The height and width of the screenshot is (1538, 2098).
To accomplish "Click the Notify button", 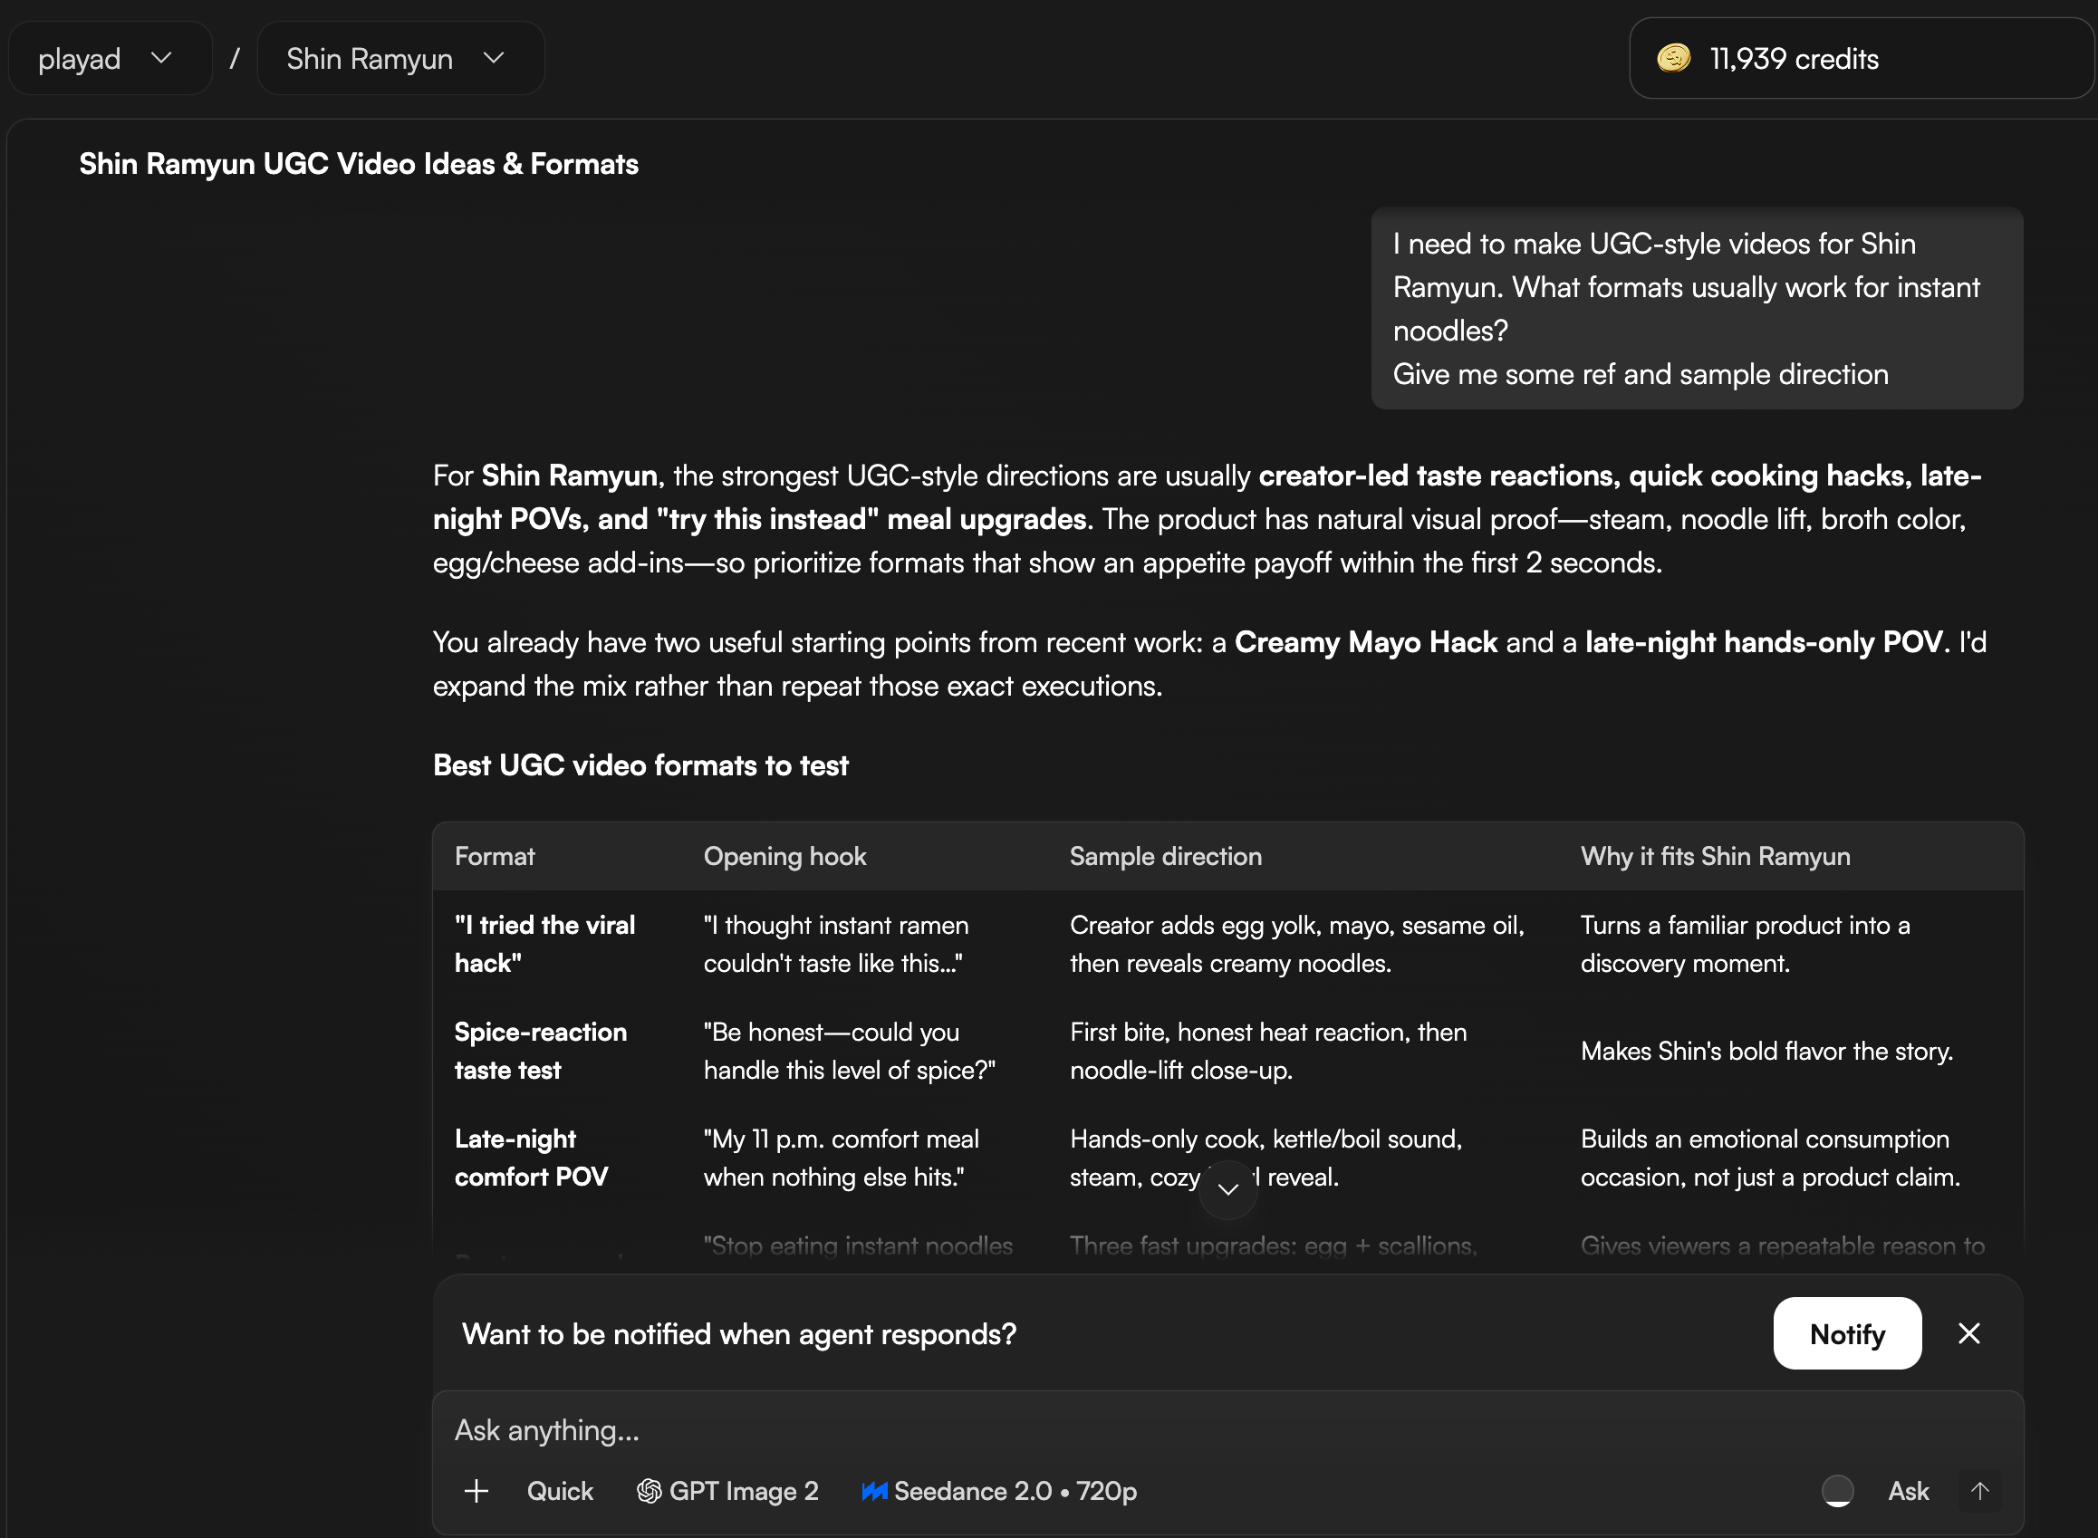I will (1846, 1333).
